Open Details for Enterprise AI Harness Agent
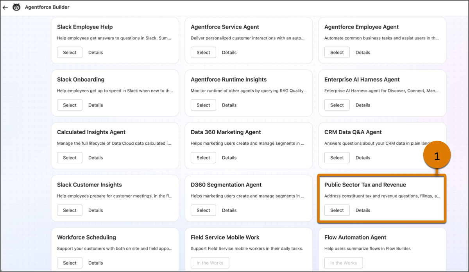 coord(363,105)
